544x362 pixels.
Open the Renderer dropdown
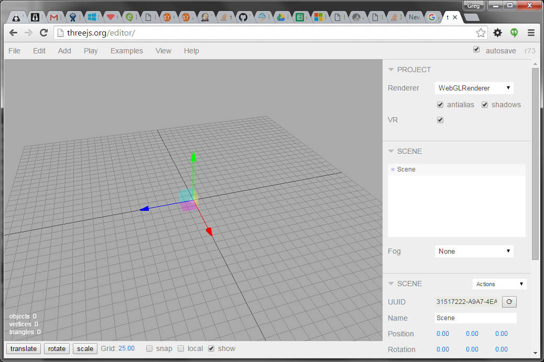tap(474, 88)
